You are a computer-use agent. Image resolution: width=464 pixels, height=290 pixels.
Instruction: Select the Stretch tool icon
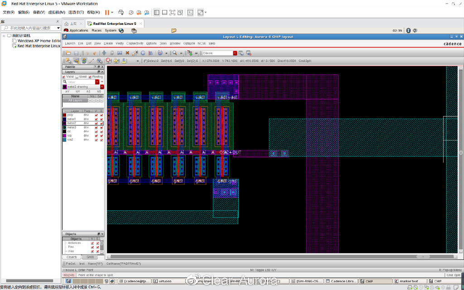click(120, 53)
